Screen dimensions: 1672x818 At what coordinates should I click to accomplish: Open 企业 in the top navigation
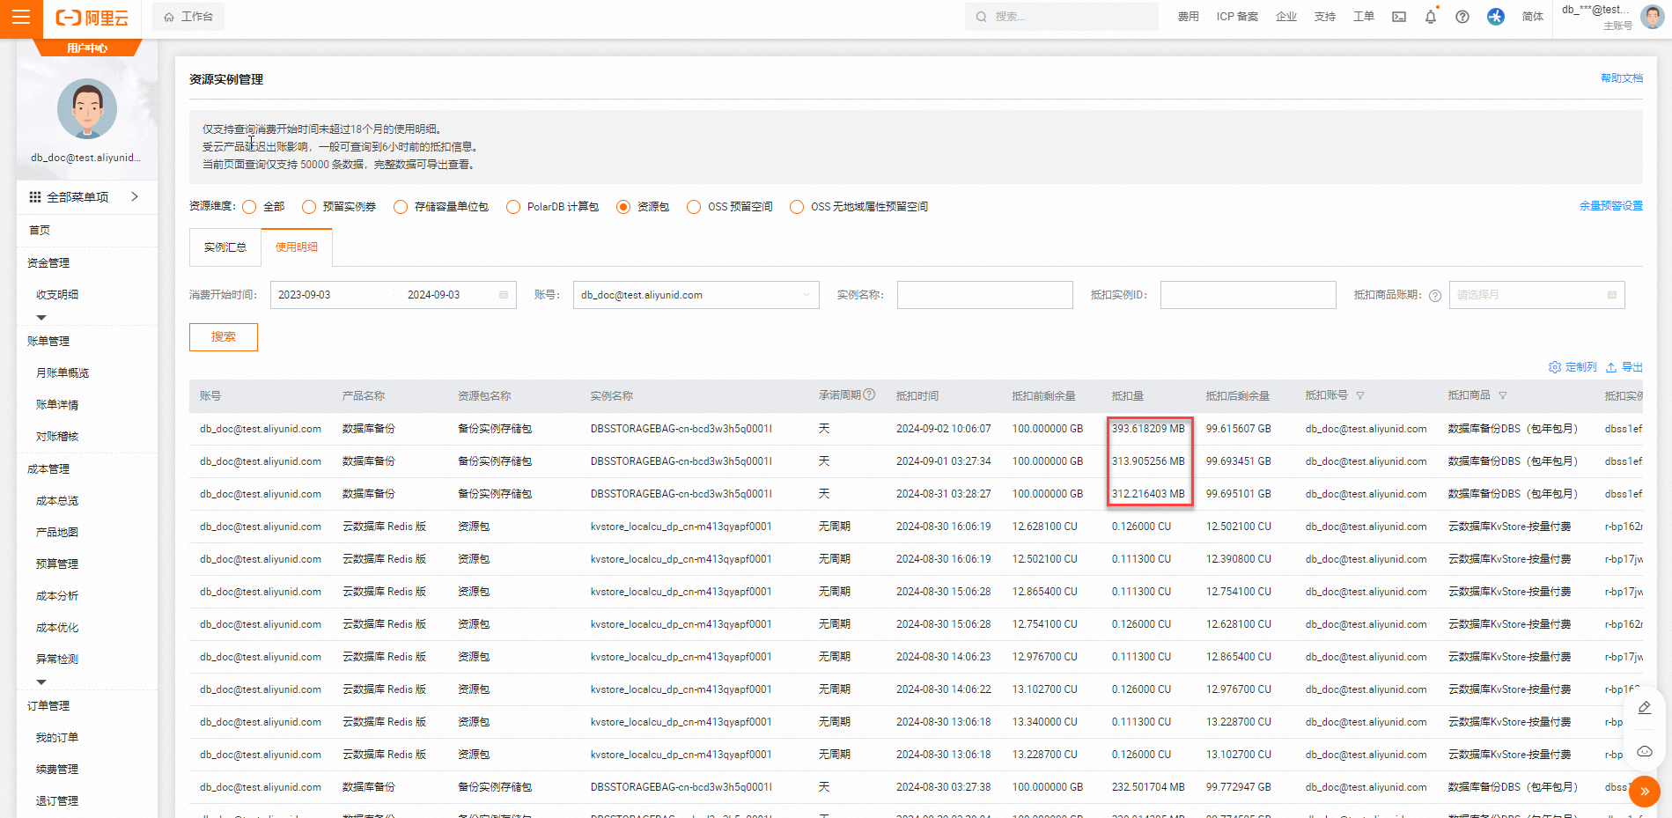point(1286,17)
